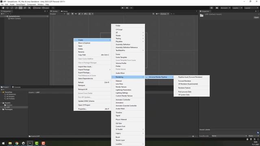Select the Move tool in toolbar
The image size is (260, 146).
tap(7, 8)
